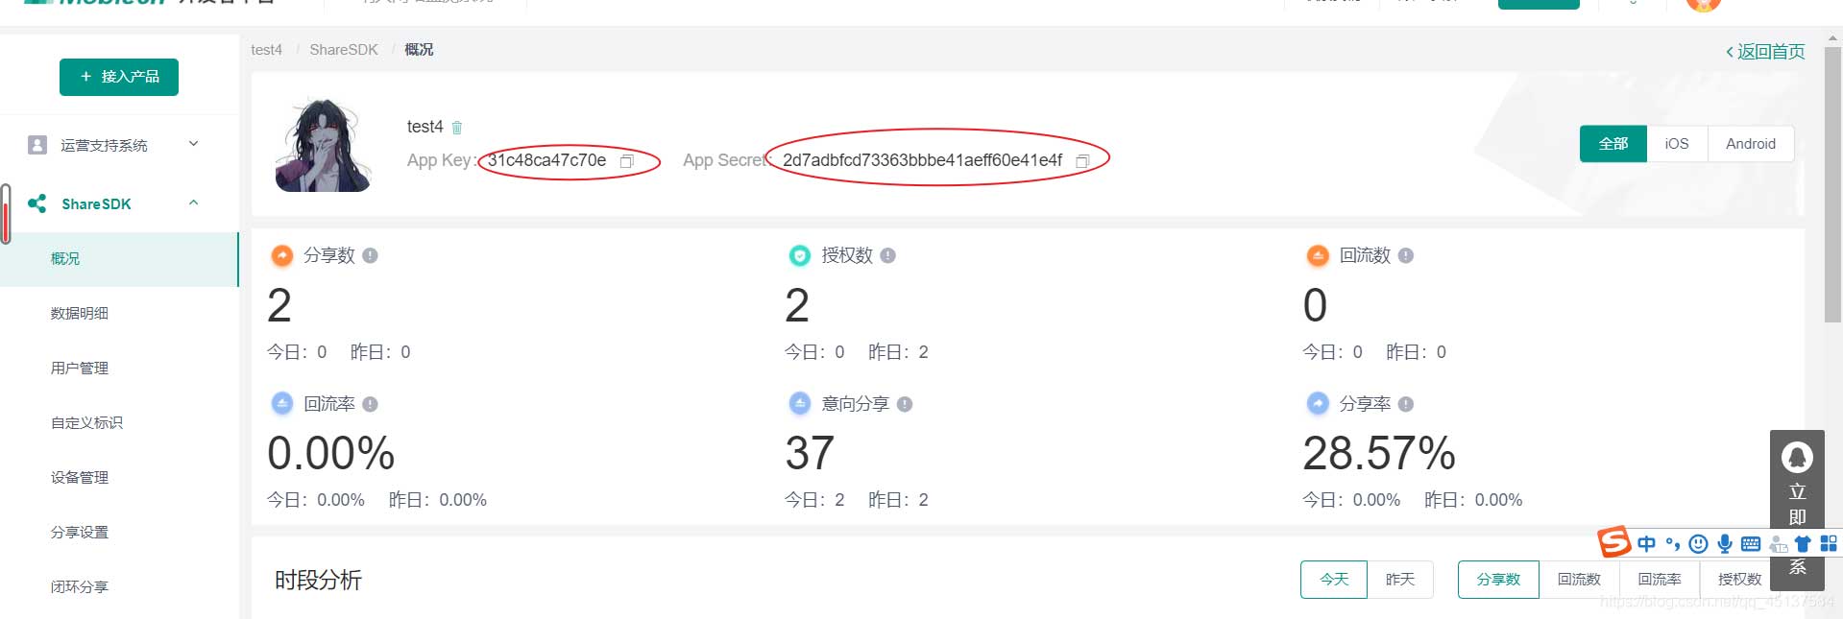This screenshot has width=1843, height=619.
Task: Click the 接入产品 button
Action: [119, 77]
